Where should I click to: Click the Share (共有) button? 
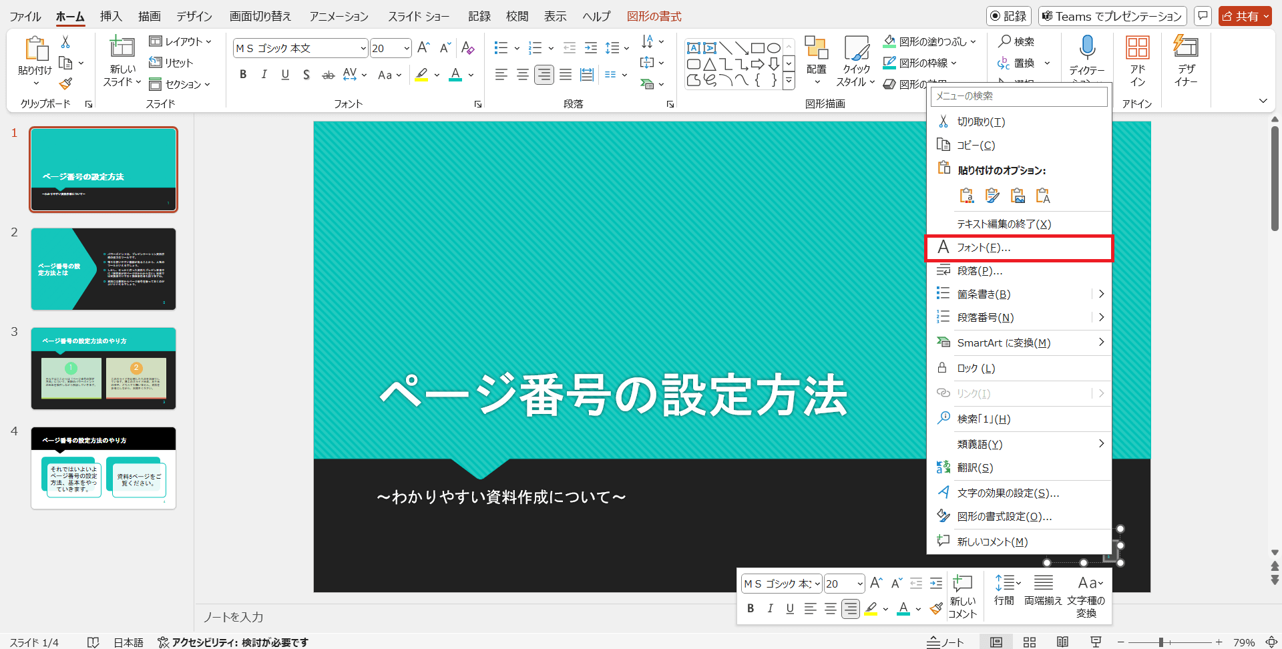point(1245,16)
